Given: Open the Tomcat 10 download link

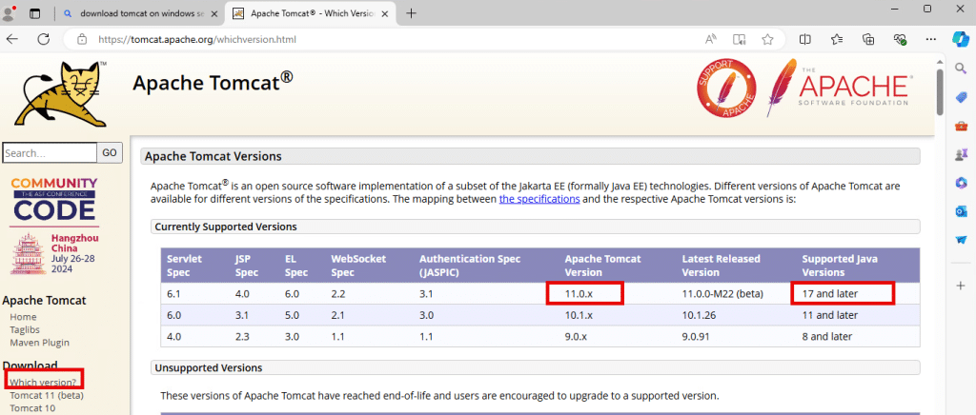Looking at the screenshot, I should (x=32, y=408).
